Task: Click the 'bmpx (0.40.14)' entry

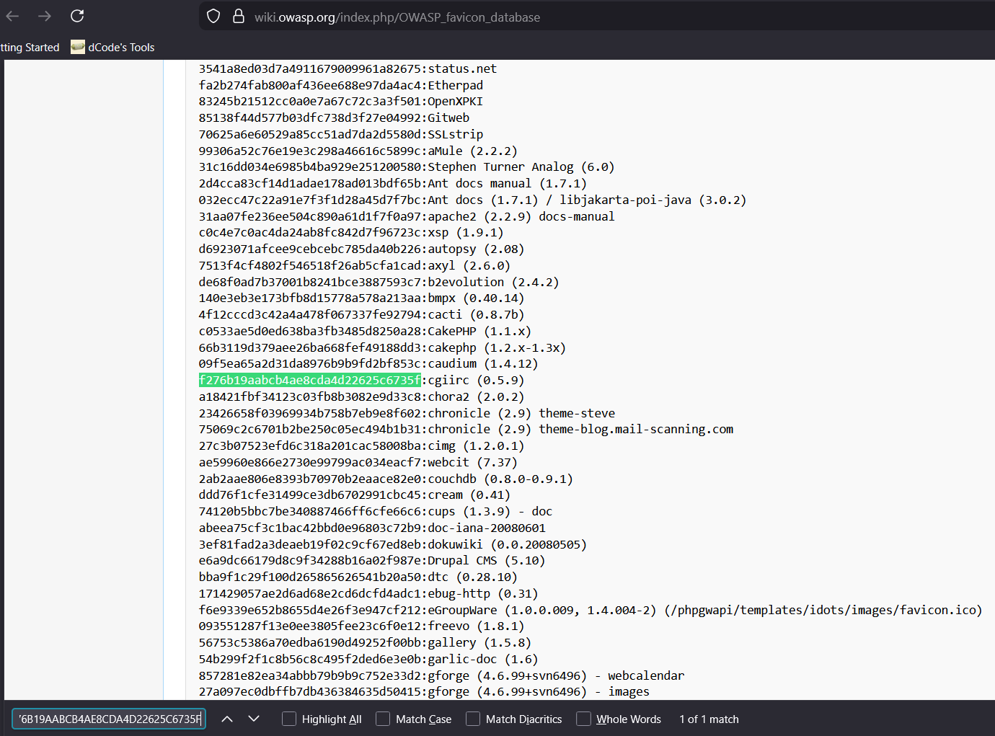Action: click(476, 298)
